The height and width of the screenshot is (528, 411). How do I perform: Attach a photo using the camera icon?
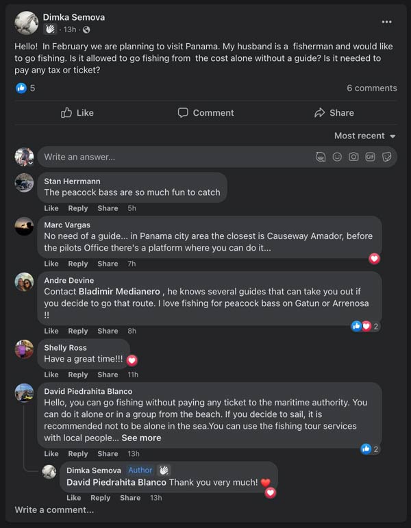[353, 157]
